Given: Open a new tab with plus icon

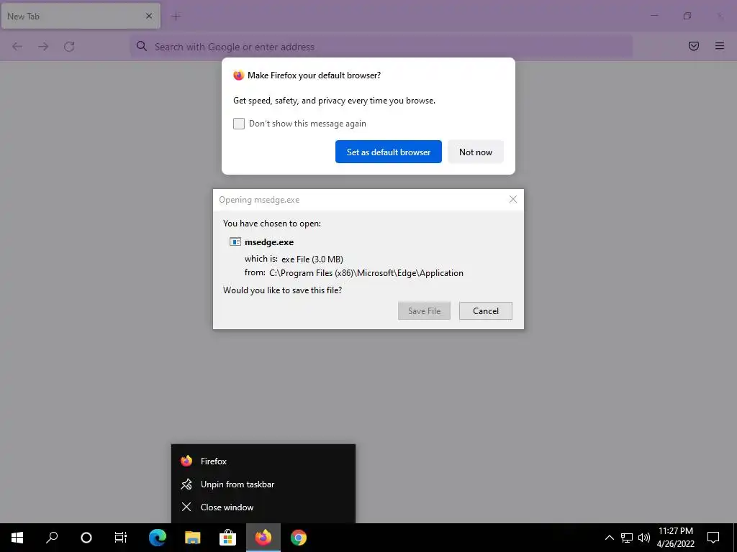Looking at the screenshot, I should coord(176,17).
